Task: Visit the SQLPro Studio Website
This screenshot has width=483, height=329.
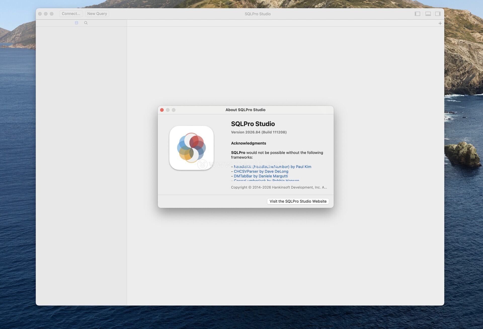Action: pyautogui.click(x=298, y=201)
